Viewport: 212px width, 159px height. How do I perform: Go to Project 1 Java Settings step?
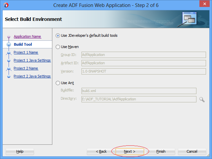[x=32, y=60]
